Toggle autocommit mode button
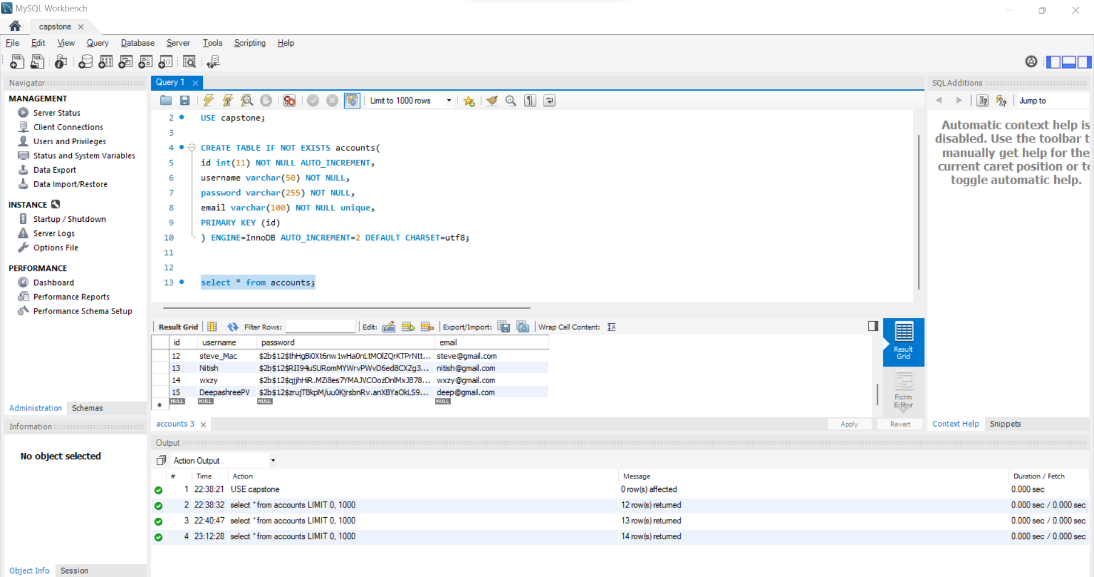This screenshot has height=577, width=1094. tap(352, 100)
